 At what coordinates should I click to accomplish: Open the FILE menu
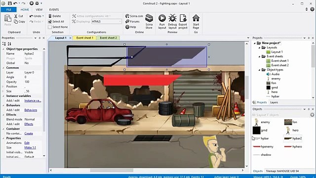pos(9,9)
